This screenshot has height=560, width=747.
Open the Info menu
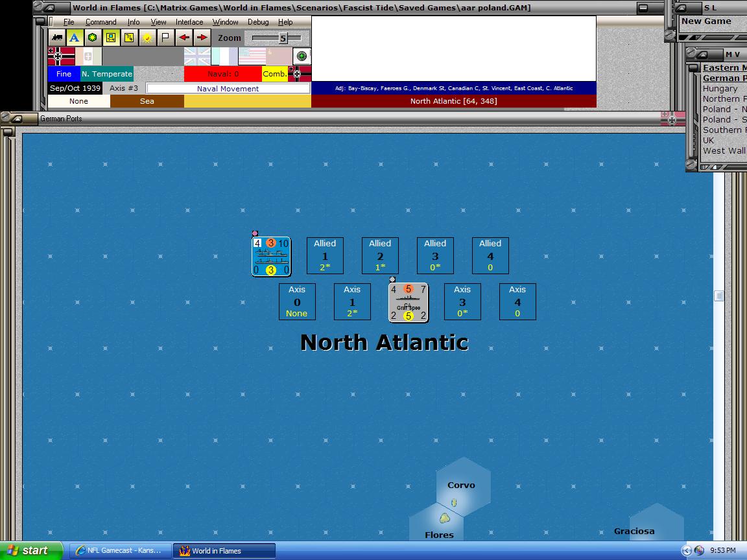tap(134, 22)
